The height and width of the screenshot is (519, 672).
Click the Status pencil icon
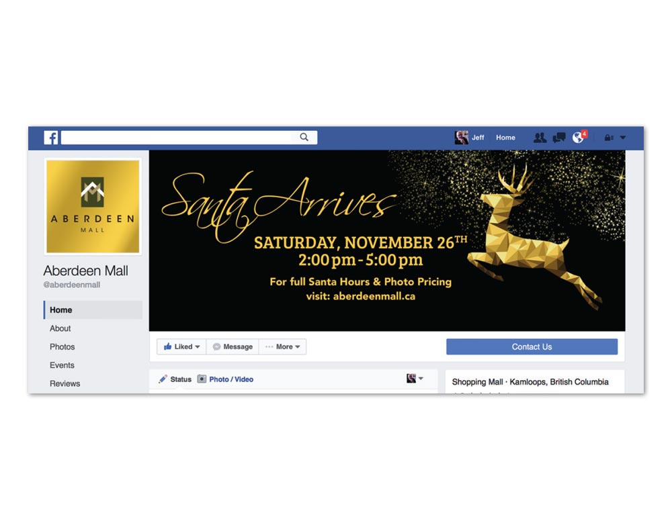163,379
